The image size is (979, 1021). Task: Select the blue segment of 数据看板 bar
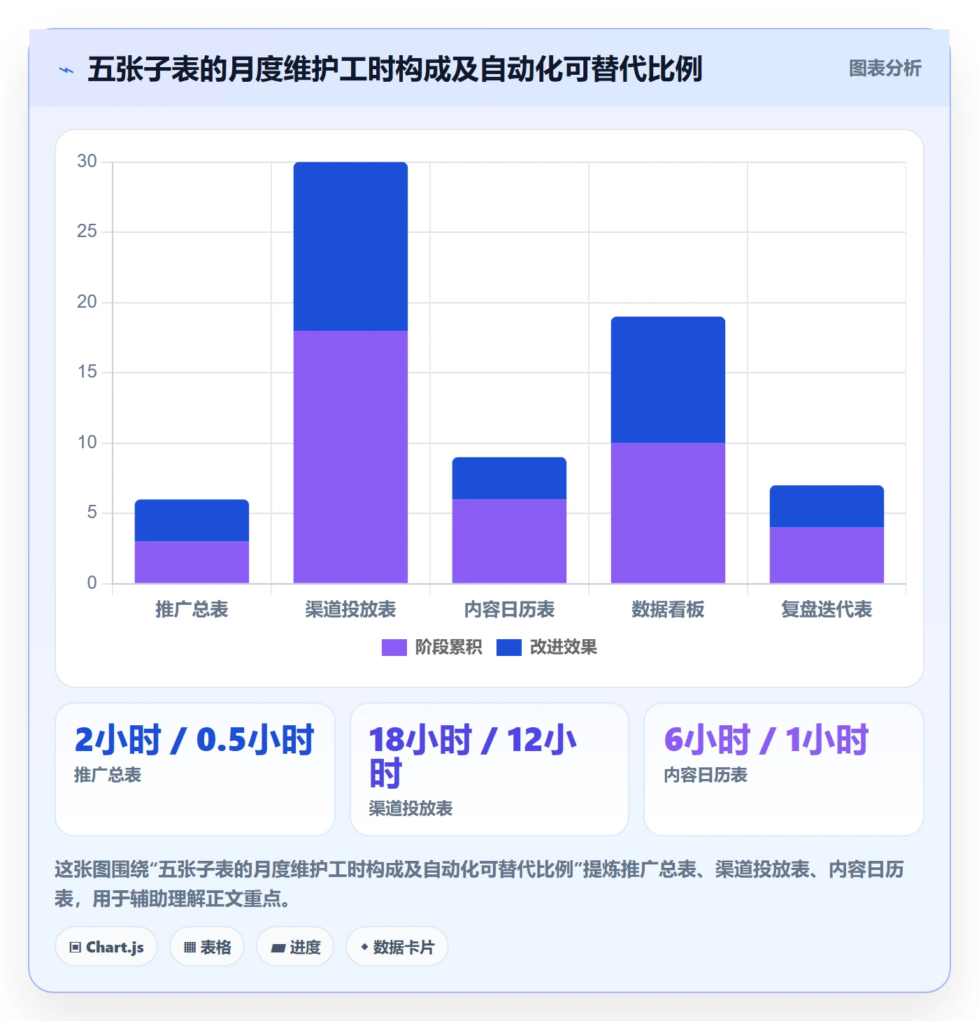[x=668, y=380]
